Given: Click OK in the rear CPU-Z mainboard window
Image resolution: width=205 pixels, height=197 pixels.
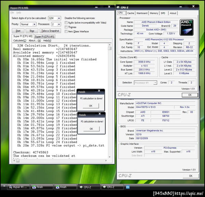Looking at the screenshot, I should pos(191,176).
